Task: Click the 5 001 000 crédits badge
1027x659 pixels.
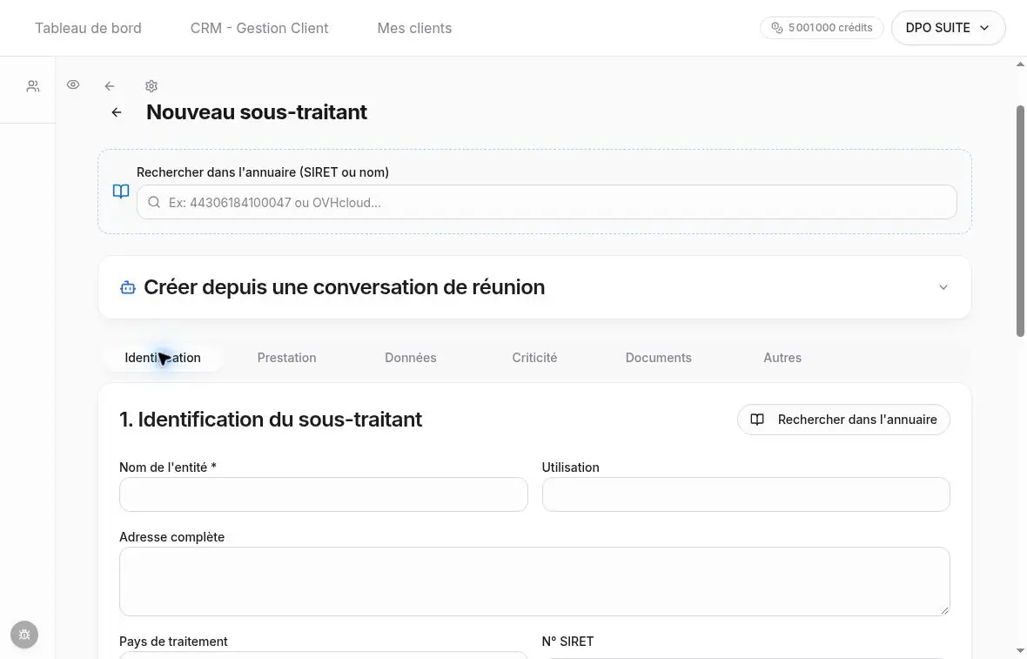Action: click(822, 28)
